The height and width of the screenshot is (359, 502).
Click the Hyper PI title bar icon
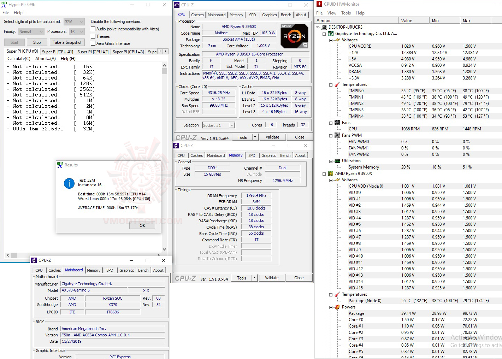click(x=4, y=5)
